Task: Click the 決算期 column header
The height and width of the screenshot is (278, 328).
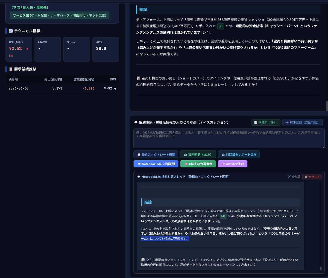Action: point(13,79)
